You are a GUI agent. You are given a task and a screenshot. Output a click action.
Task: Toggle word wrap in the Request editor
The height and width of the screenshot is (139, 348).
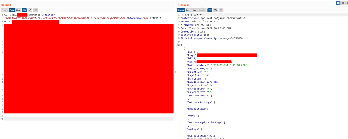(x=25, y=10)
